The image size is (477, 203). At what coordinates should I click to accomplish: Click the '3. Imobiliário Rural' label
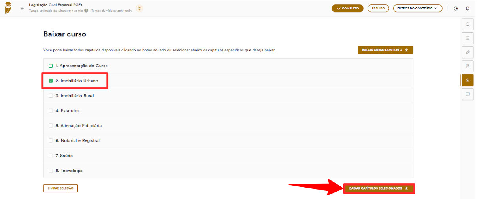coord(75,96)
